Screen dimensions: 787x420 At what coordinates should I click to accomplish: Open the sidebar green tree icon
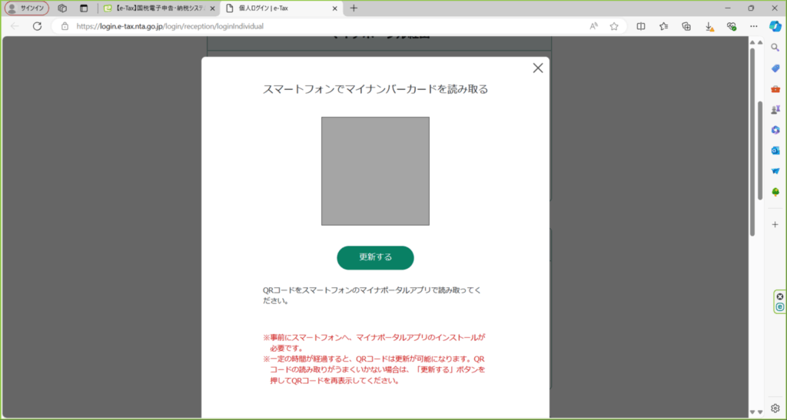pos(775,191)
